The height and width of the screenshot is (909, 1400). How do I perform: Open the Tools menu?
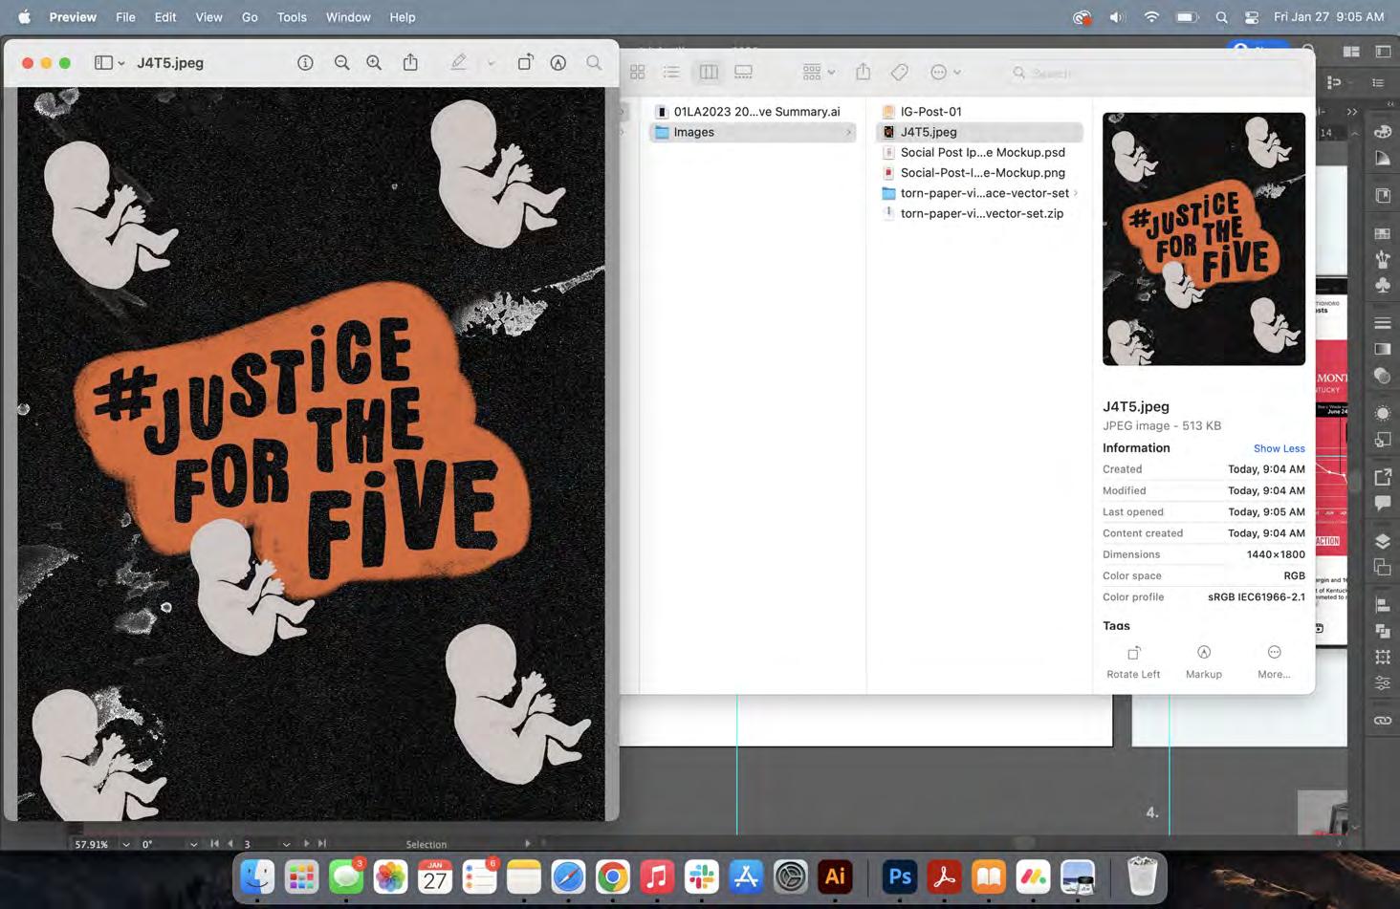click(292, 17)
